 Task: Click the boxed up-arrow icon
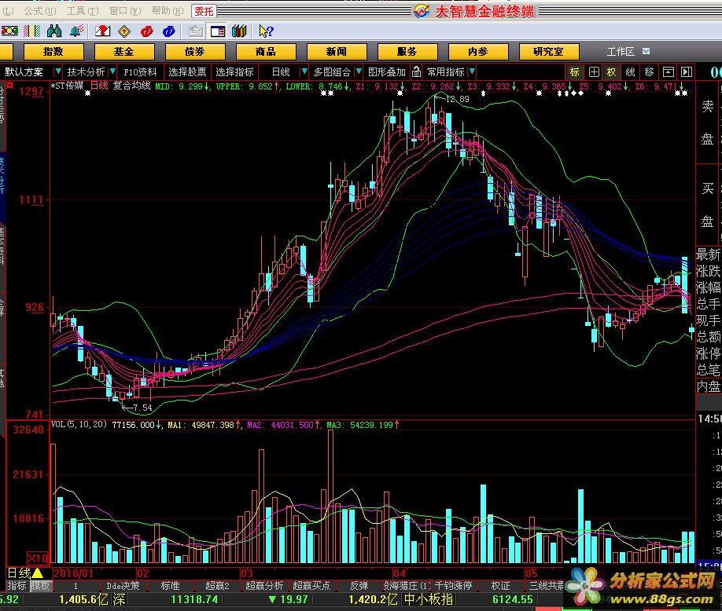point(669,71)
